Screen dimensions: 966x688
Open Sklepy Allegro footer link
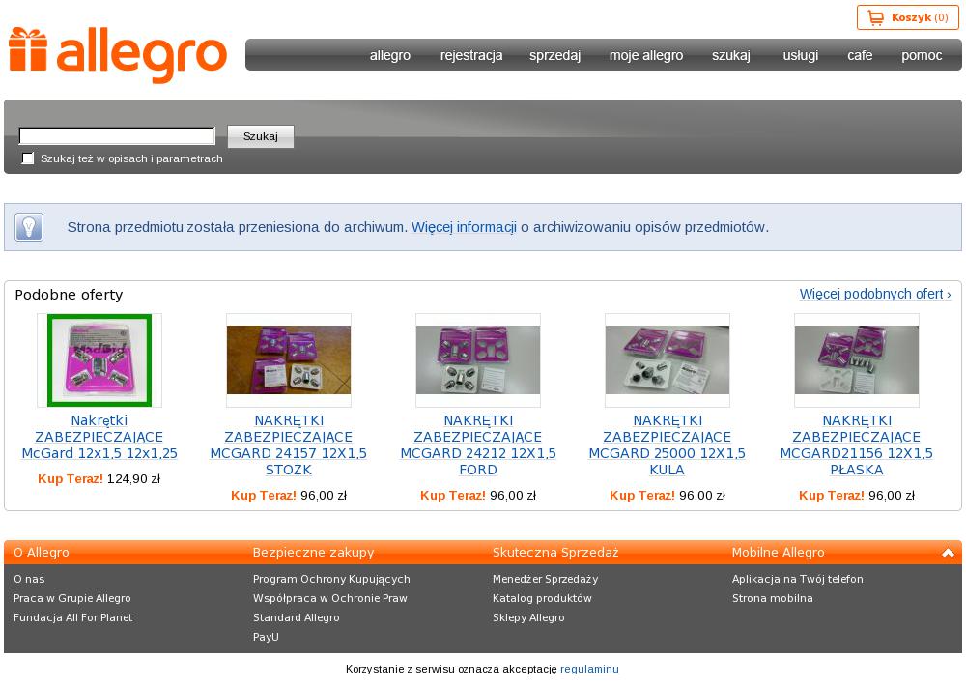(x=528, y=617)
